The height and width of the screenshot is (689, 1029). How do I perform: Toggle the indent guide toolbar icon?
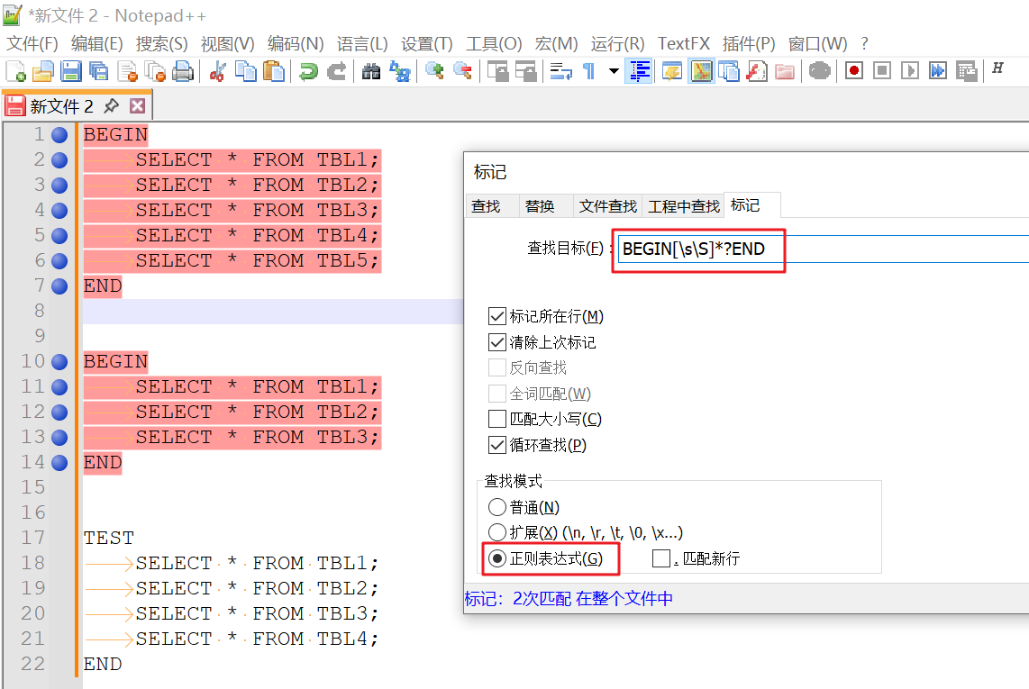click(x=639, y=71)
